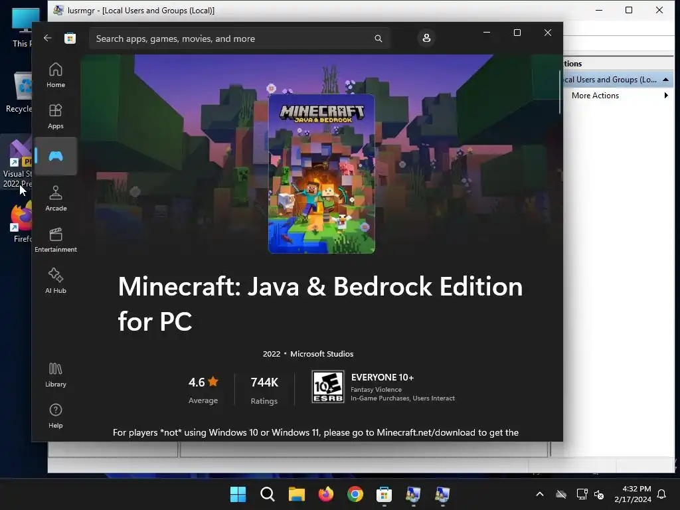Open Library in Store sidebar
The width and height of the screenshot is (680, 510).
coord(56,375)
